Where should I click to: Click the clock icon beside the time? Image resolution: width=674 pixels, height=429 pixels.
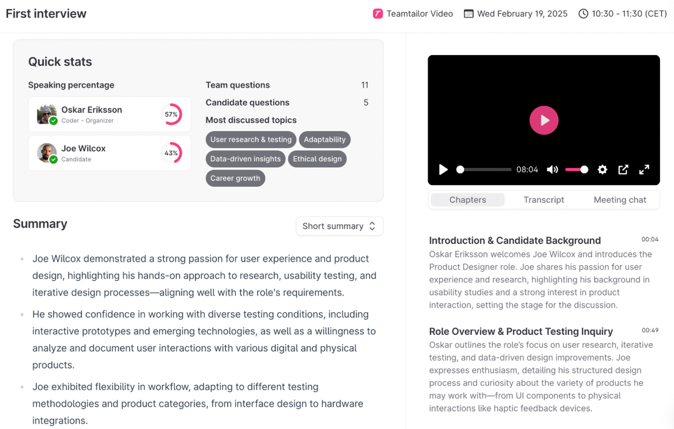click(x=584, y=13)
